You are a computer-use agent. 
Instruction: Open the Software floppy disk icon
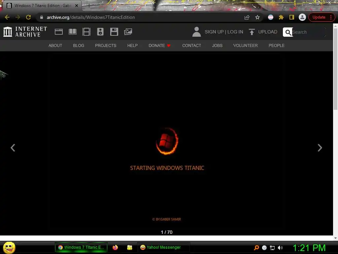coord(114,32)
